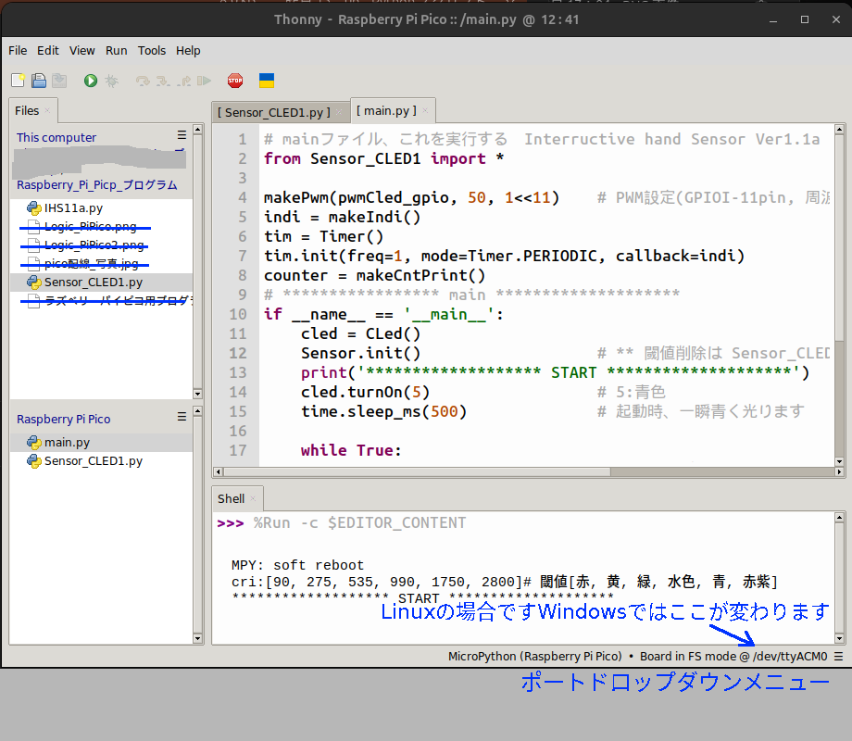Open the interpreter port dropdown in status bar
The width and height of the screenshot is (852, 741).
point(837,656)
